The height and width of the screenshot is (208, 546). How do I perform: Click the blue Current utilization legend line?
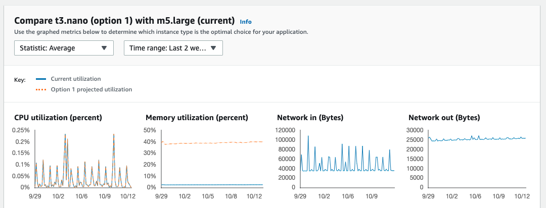pos(41,79)
